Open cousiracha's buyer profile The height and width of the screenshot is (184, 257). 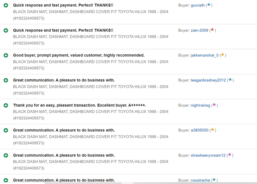(x=200, y=180)
